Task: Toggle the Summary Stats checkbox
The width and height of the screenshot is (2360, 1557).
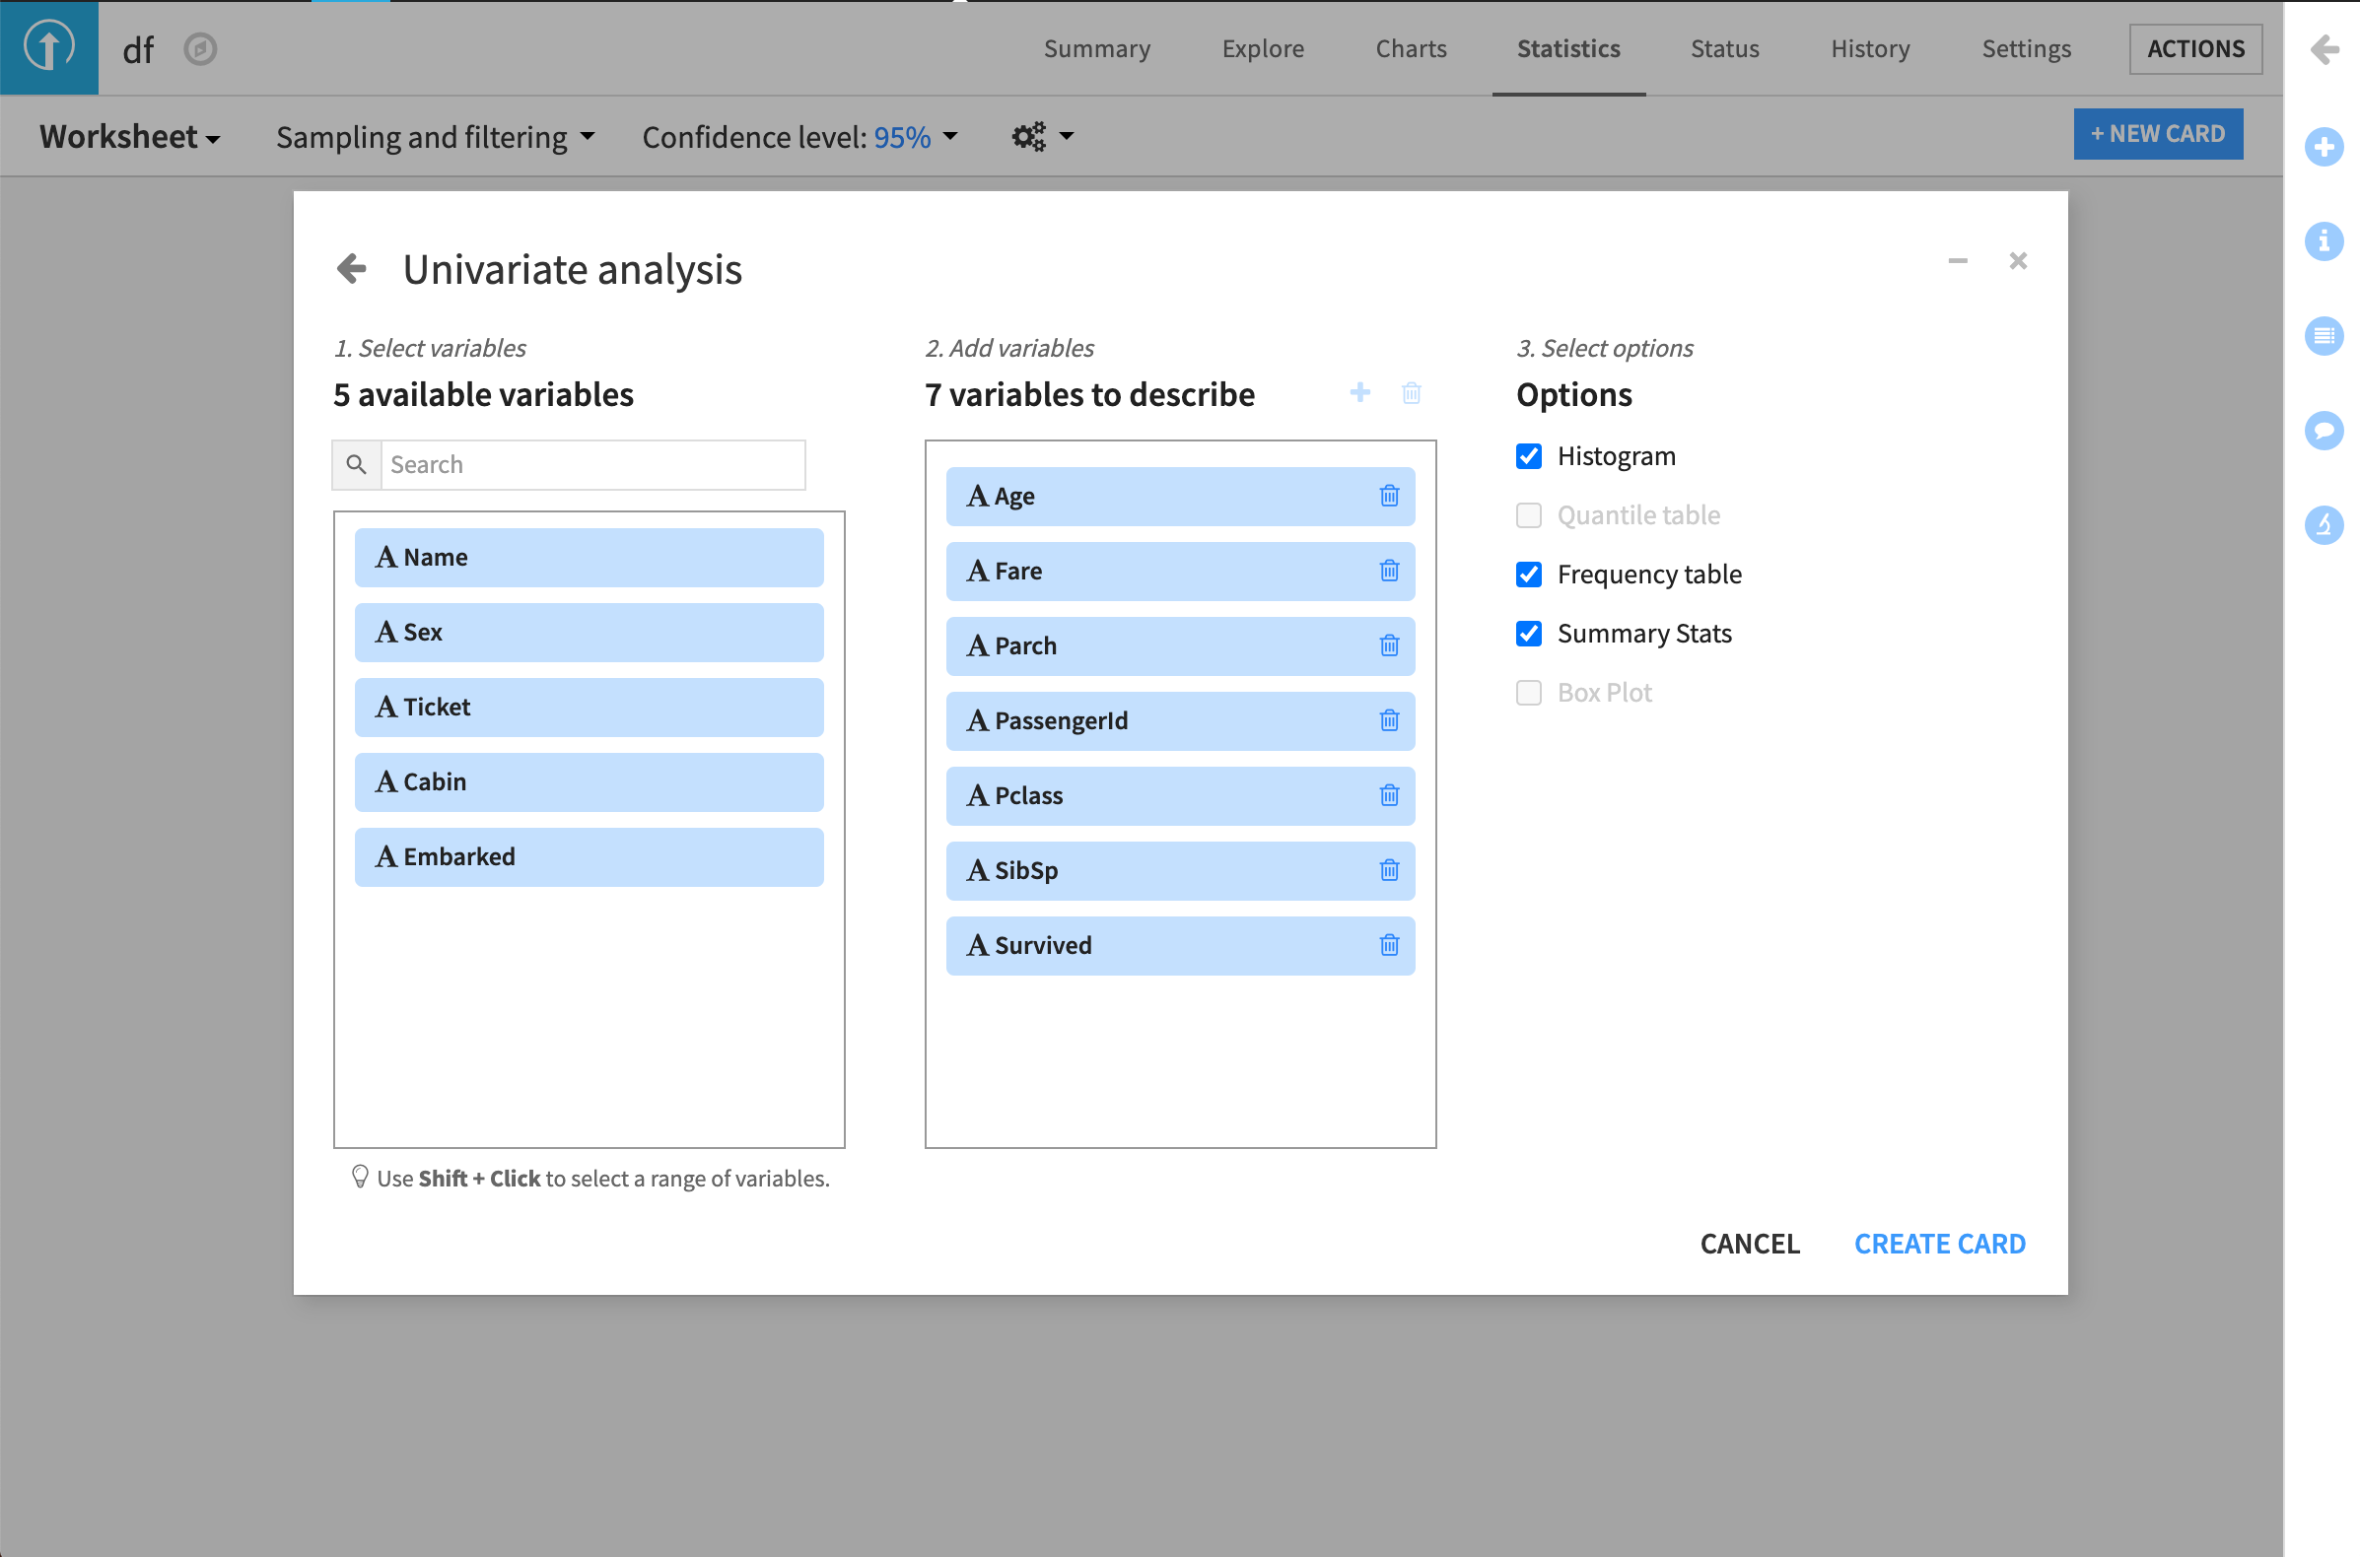Action: tap(1529, 634)
